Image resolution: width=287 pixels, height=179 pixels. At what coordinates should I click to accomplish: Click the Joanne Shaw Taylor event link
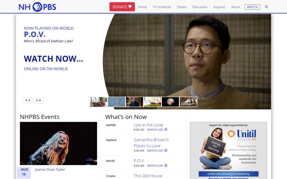(50, 169)
